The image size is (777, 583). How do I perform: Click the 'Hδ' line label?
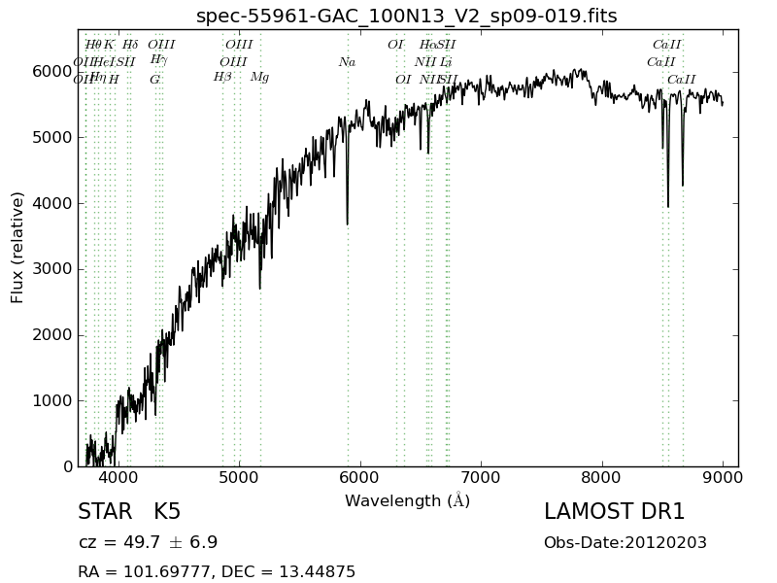[x=130, y=45]
